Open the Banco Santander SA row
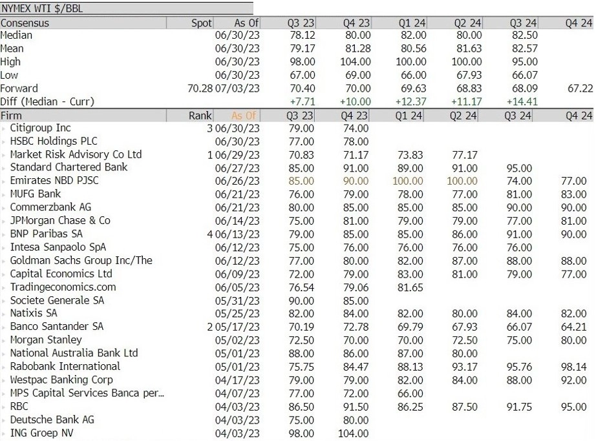Screen dimensions: 596x441 coord(297,327)
